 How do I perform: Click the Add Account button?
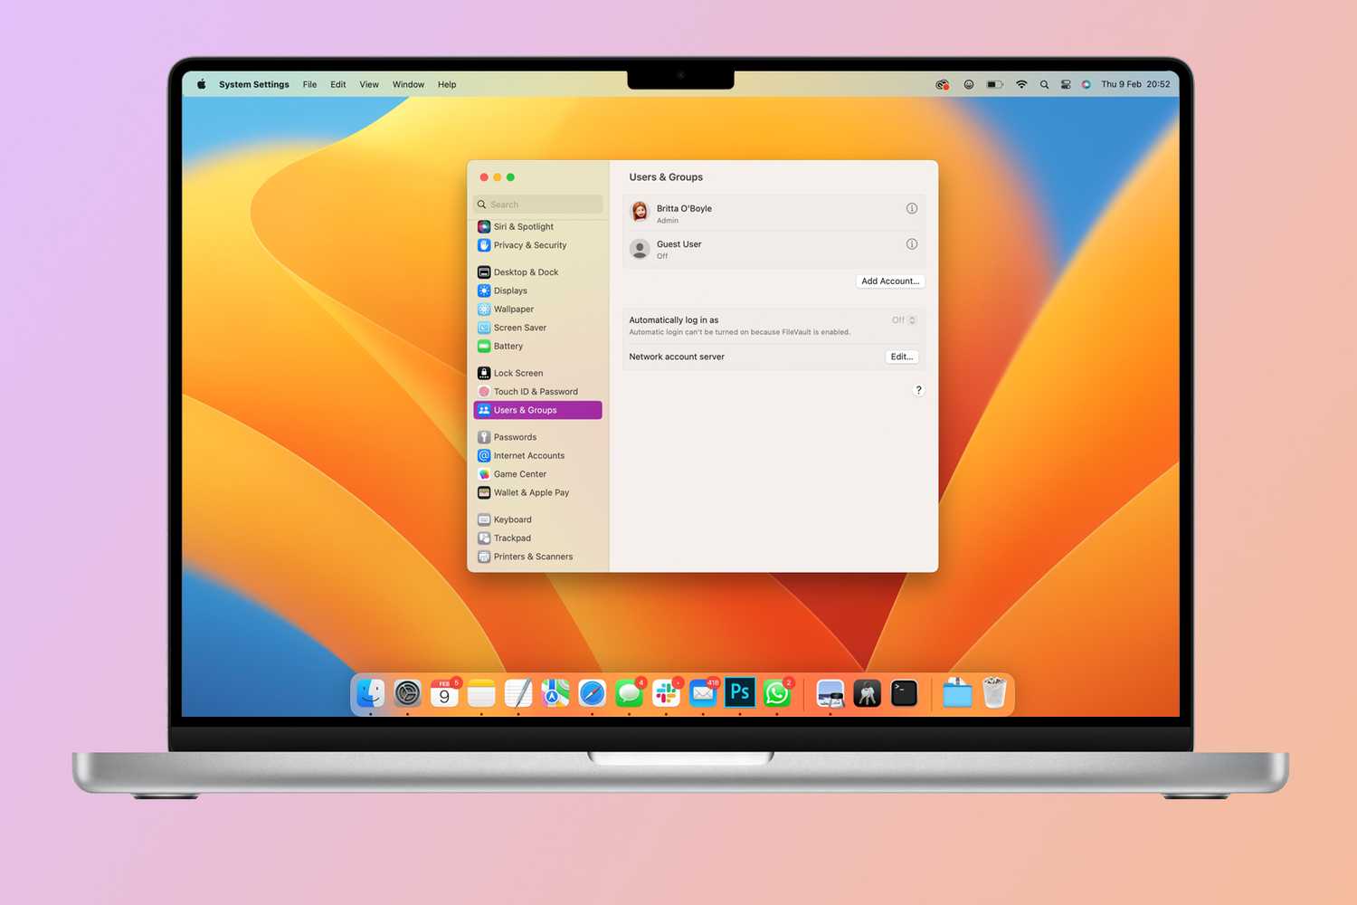coord(889,281)
